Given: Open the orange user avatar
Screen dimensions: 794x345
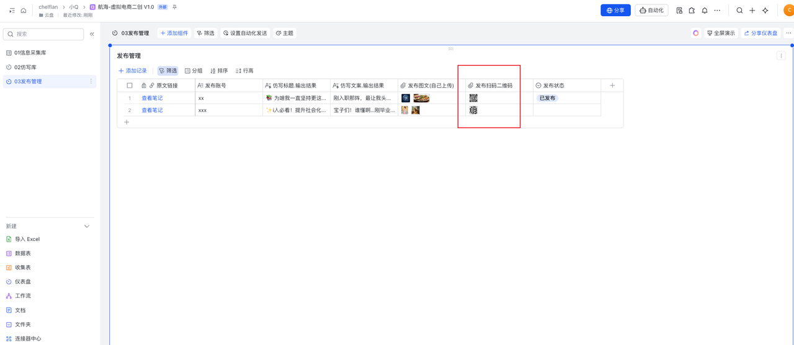Looking at the screenshot, I should click(788, 11).
